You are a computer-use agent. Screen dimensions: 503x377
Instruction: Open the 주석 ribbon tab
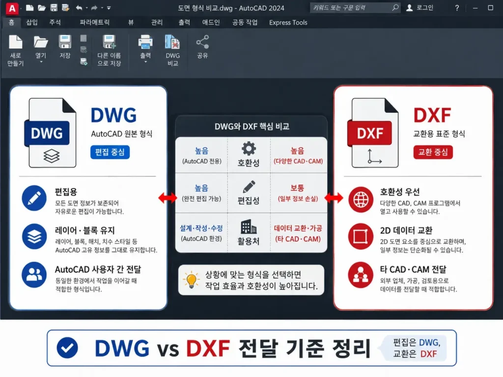[x=55, y=22]
